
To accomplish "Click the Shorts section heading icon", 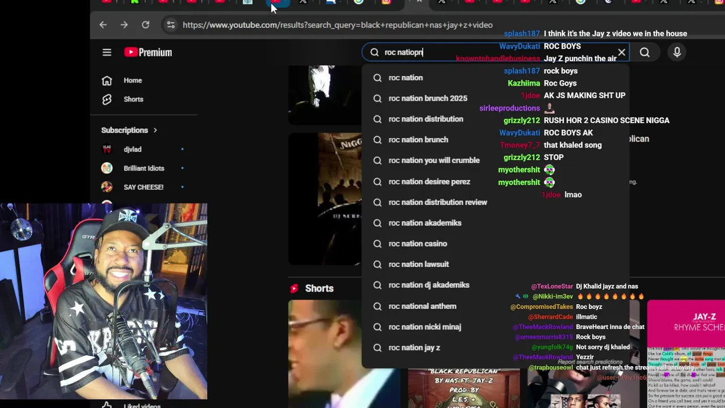I will point(294,288).
